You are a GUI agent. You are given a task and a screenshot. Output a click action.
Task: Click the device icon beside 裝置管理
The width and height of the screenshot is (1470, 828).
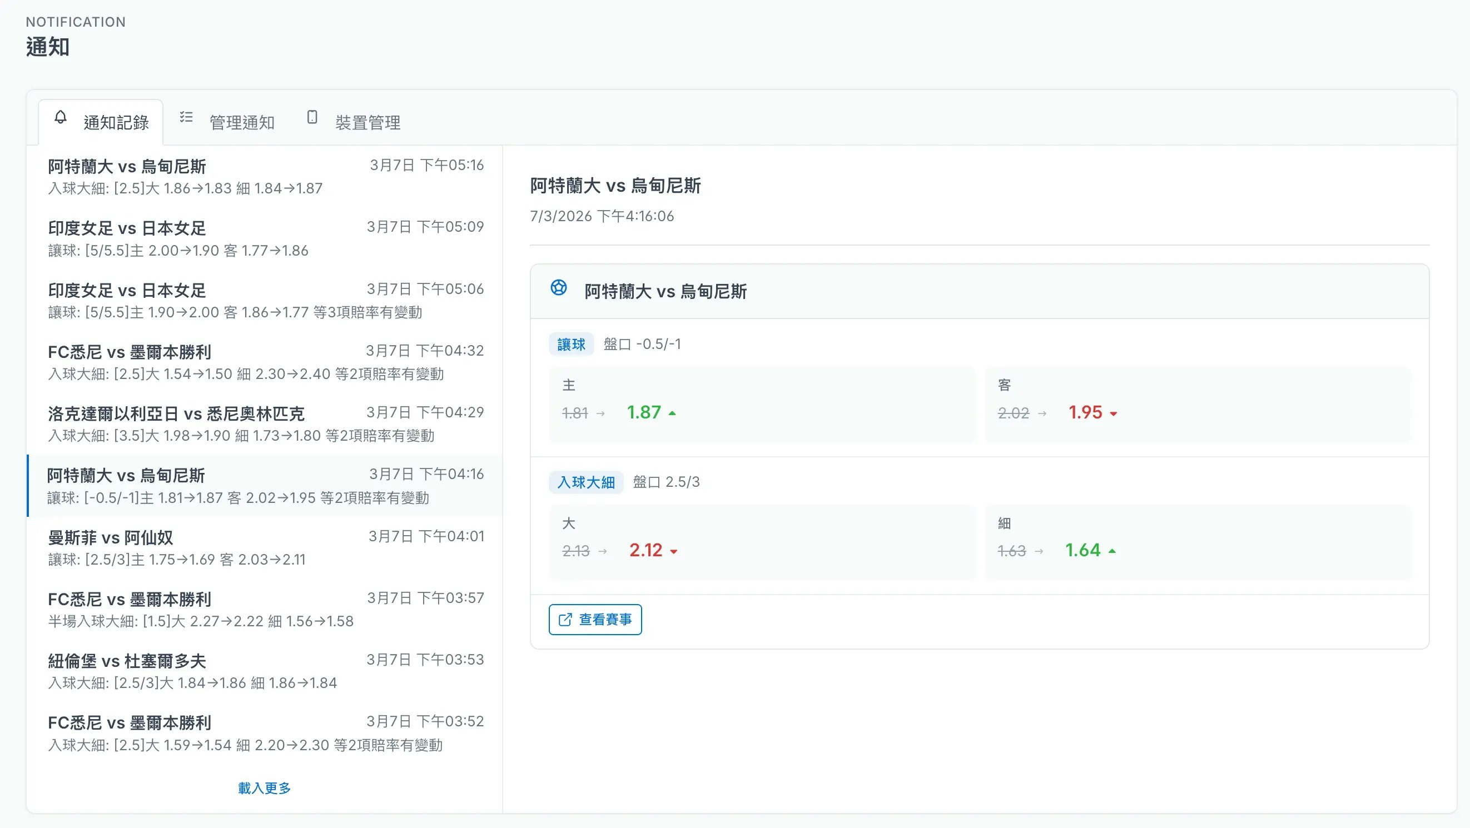312,117
